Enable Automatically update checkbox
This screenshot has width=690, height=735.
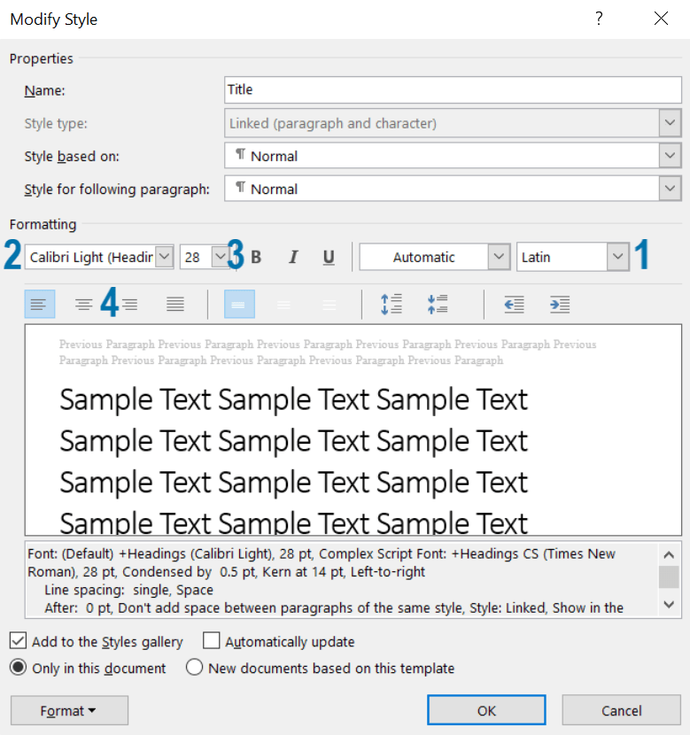point(212,642)
